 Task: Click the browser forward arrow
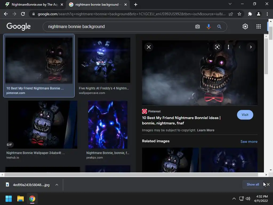[x=14, y=14]
